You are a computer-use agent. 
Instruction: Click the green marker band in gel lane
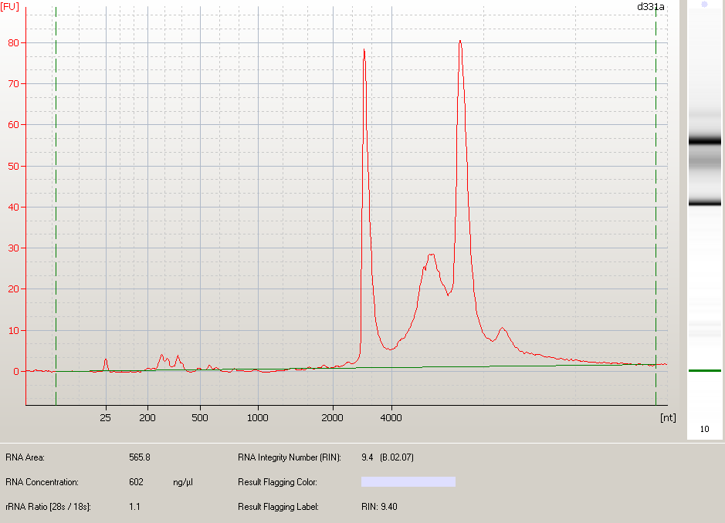click(704, 371)
